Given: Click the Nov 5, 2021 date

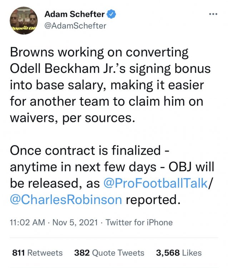Looking at the screenshot, I should point(75,222).
